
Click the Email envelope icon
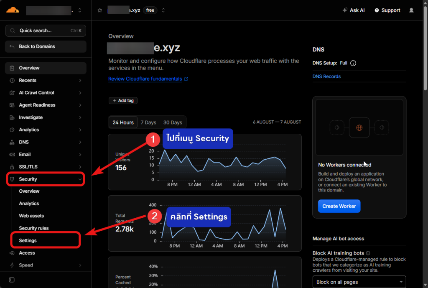[x=12, y=155]
